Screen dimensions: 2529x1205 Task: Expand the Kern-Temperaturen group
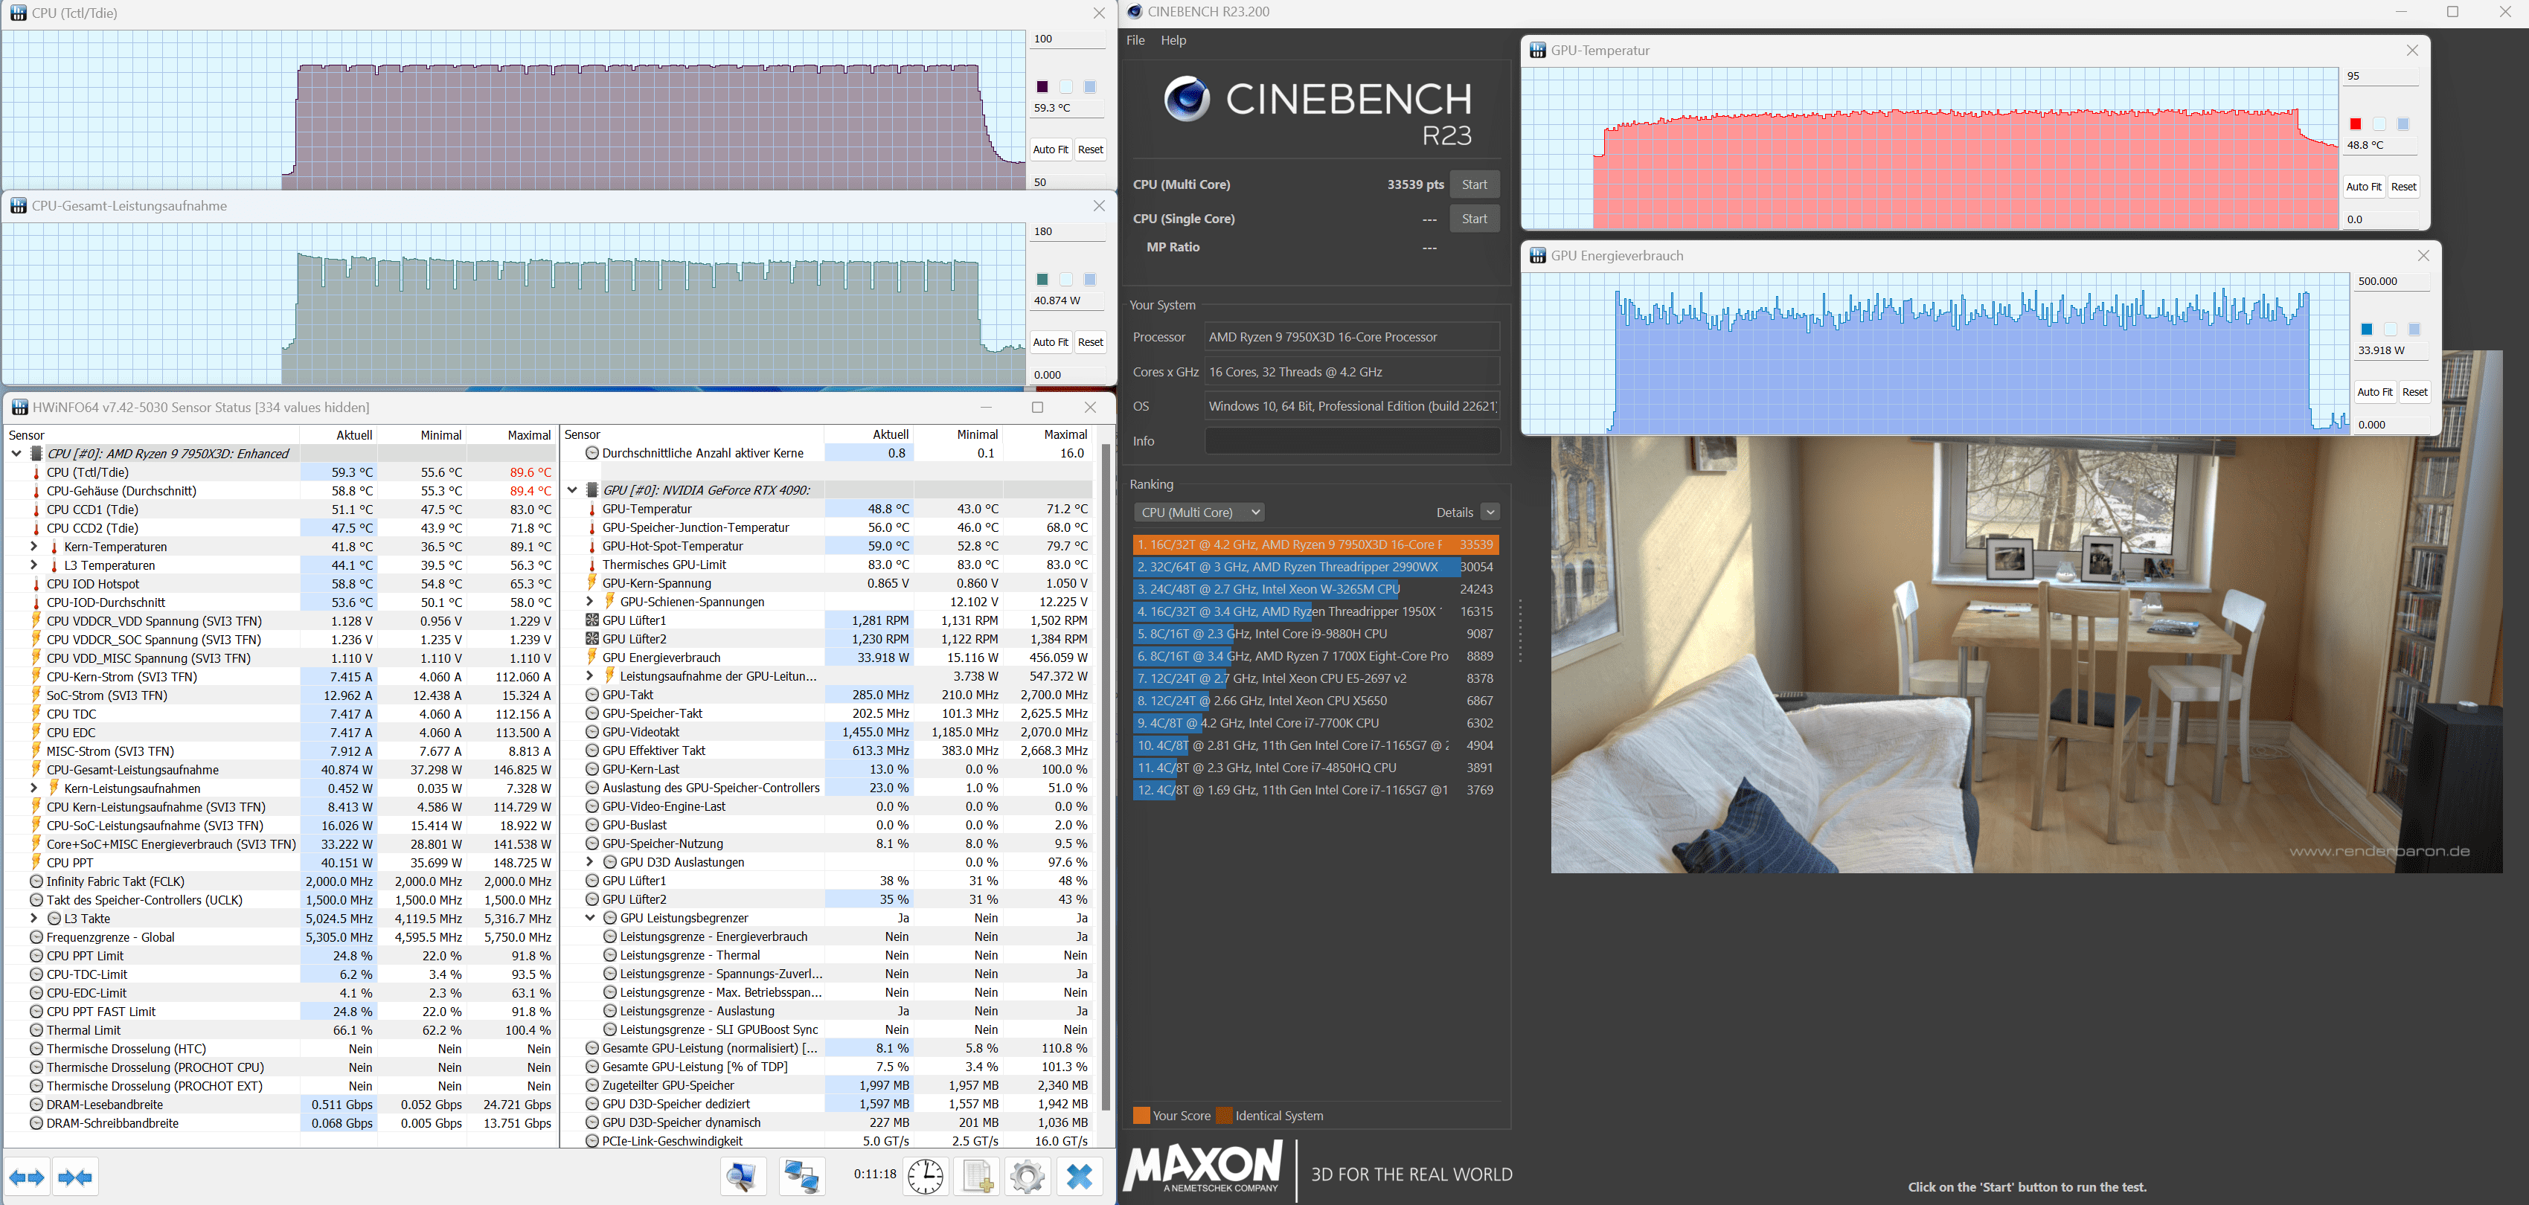(34, 547)
